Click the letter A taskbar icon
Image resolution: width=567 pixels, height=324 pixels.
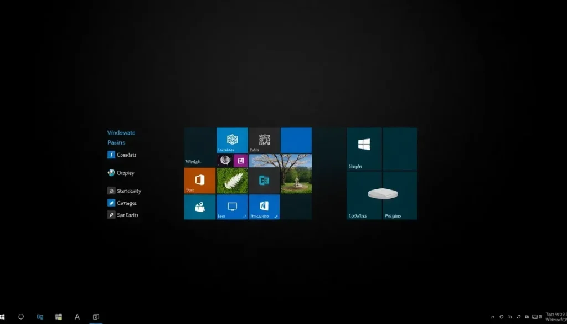pyautogui.click(x=77, y=317)
